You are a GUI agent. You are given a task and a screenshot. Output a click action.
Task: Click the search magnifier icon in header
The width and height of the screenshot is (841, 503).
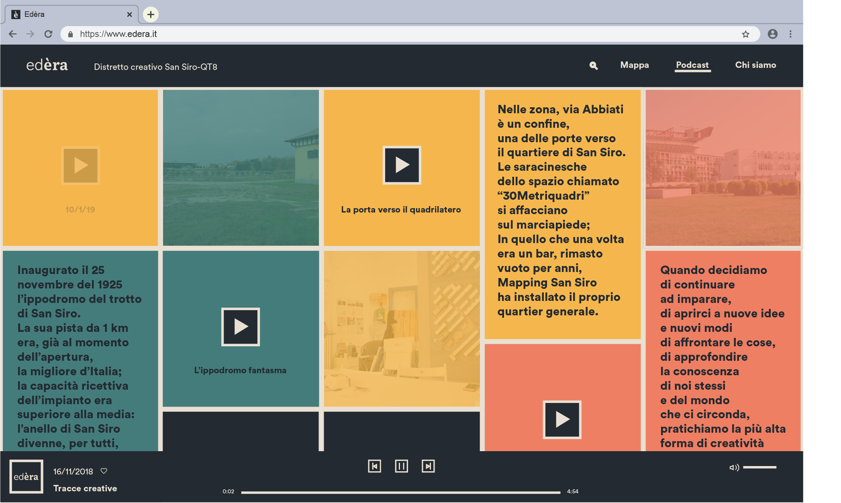tap(594, 65)
